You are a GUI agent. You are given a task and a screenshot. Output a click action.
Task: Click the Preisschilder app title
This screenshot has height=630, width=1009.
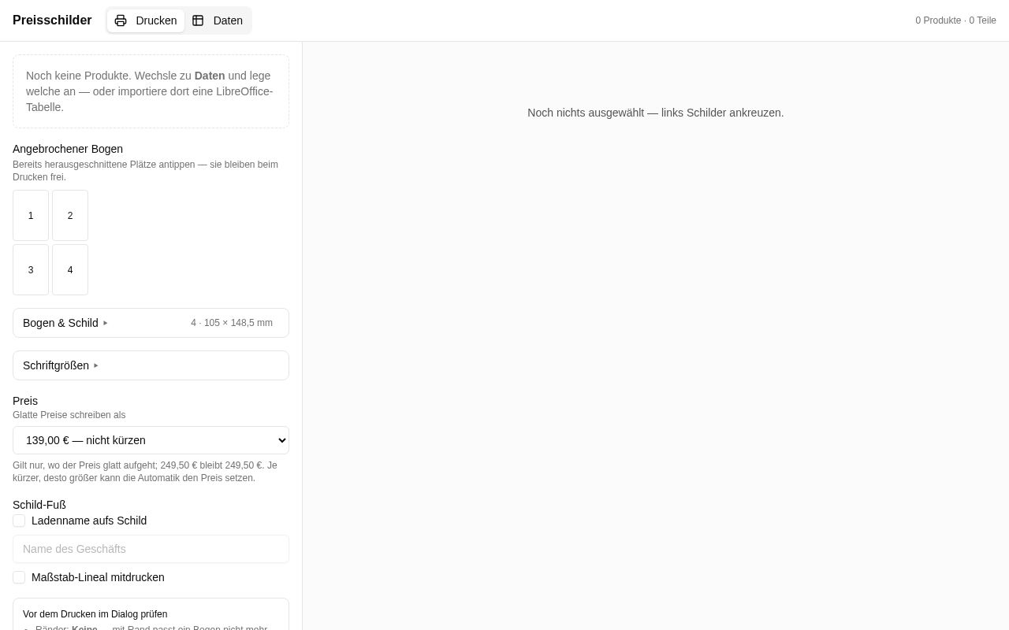pyautogui.click(x=52, y=20)
